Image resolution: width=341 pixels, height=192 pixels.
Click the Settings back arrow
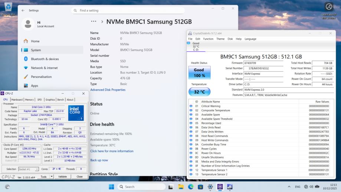pyautogui.click(x=23, y=10)
